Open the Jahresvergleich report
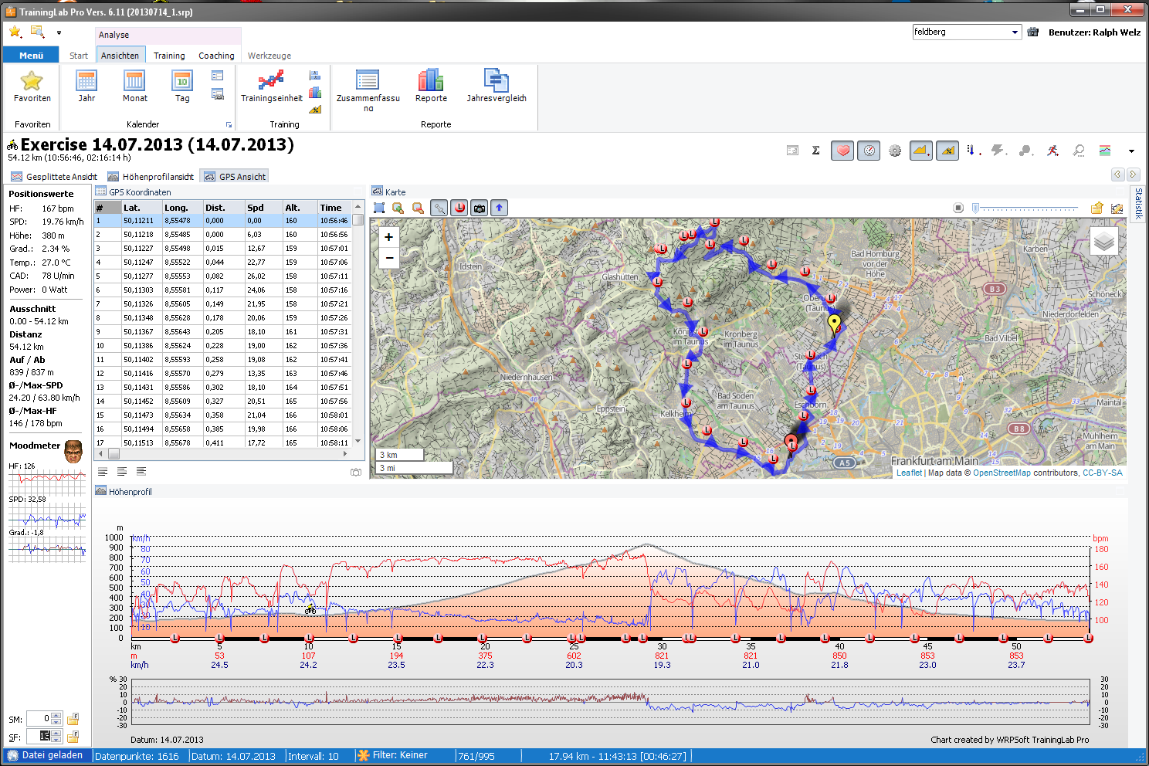This screenshot has height=766, width=1149. [x=496, y=86]
